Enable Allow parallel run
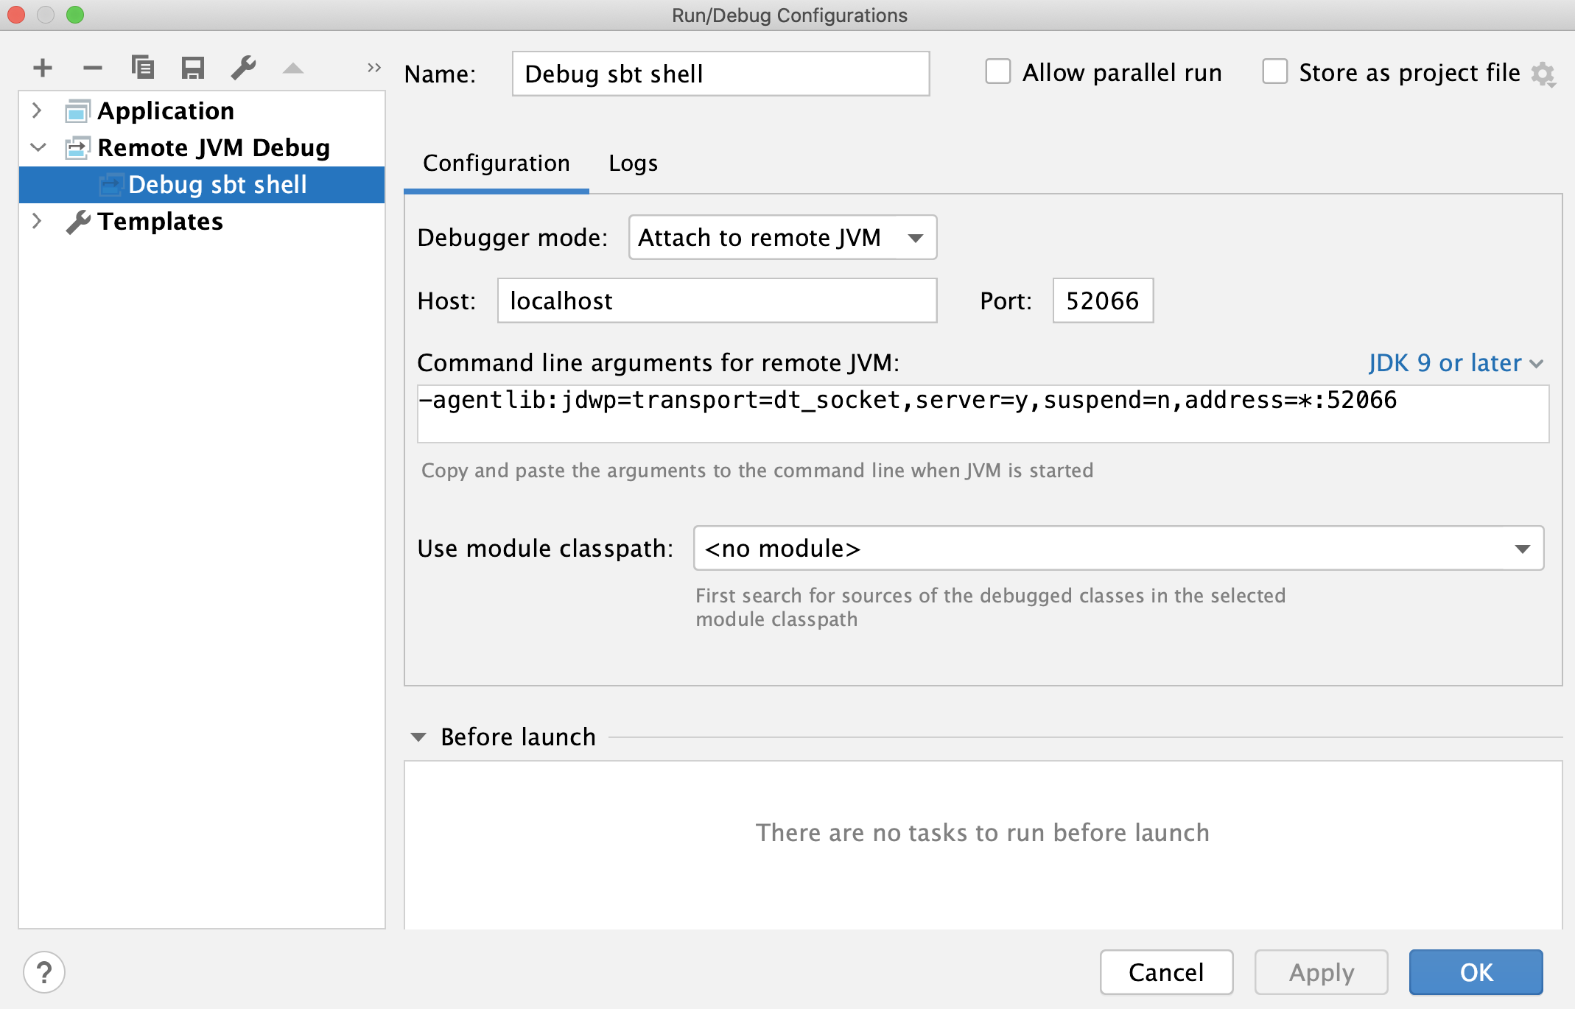The image size is (1575, 1009). coord(998,71)
